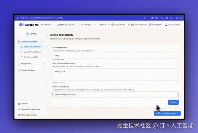This screenshot has width=198, height=133.
Task: Click the Delete Second Me trash icon
Action: pos(19,115)
